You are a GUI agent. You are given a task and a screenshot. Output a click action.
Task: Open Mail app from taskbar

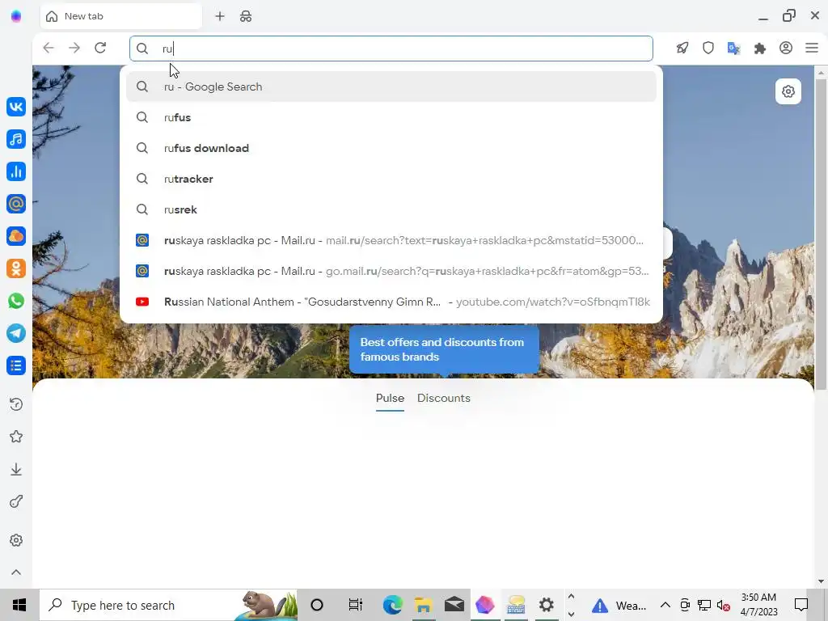tap(454, 605)
